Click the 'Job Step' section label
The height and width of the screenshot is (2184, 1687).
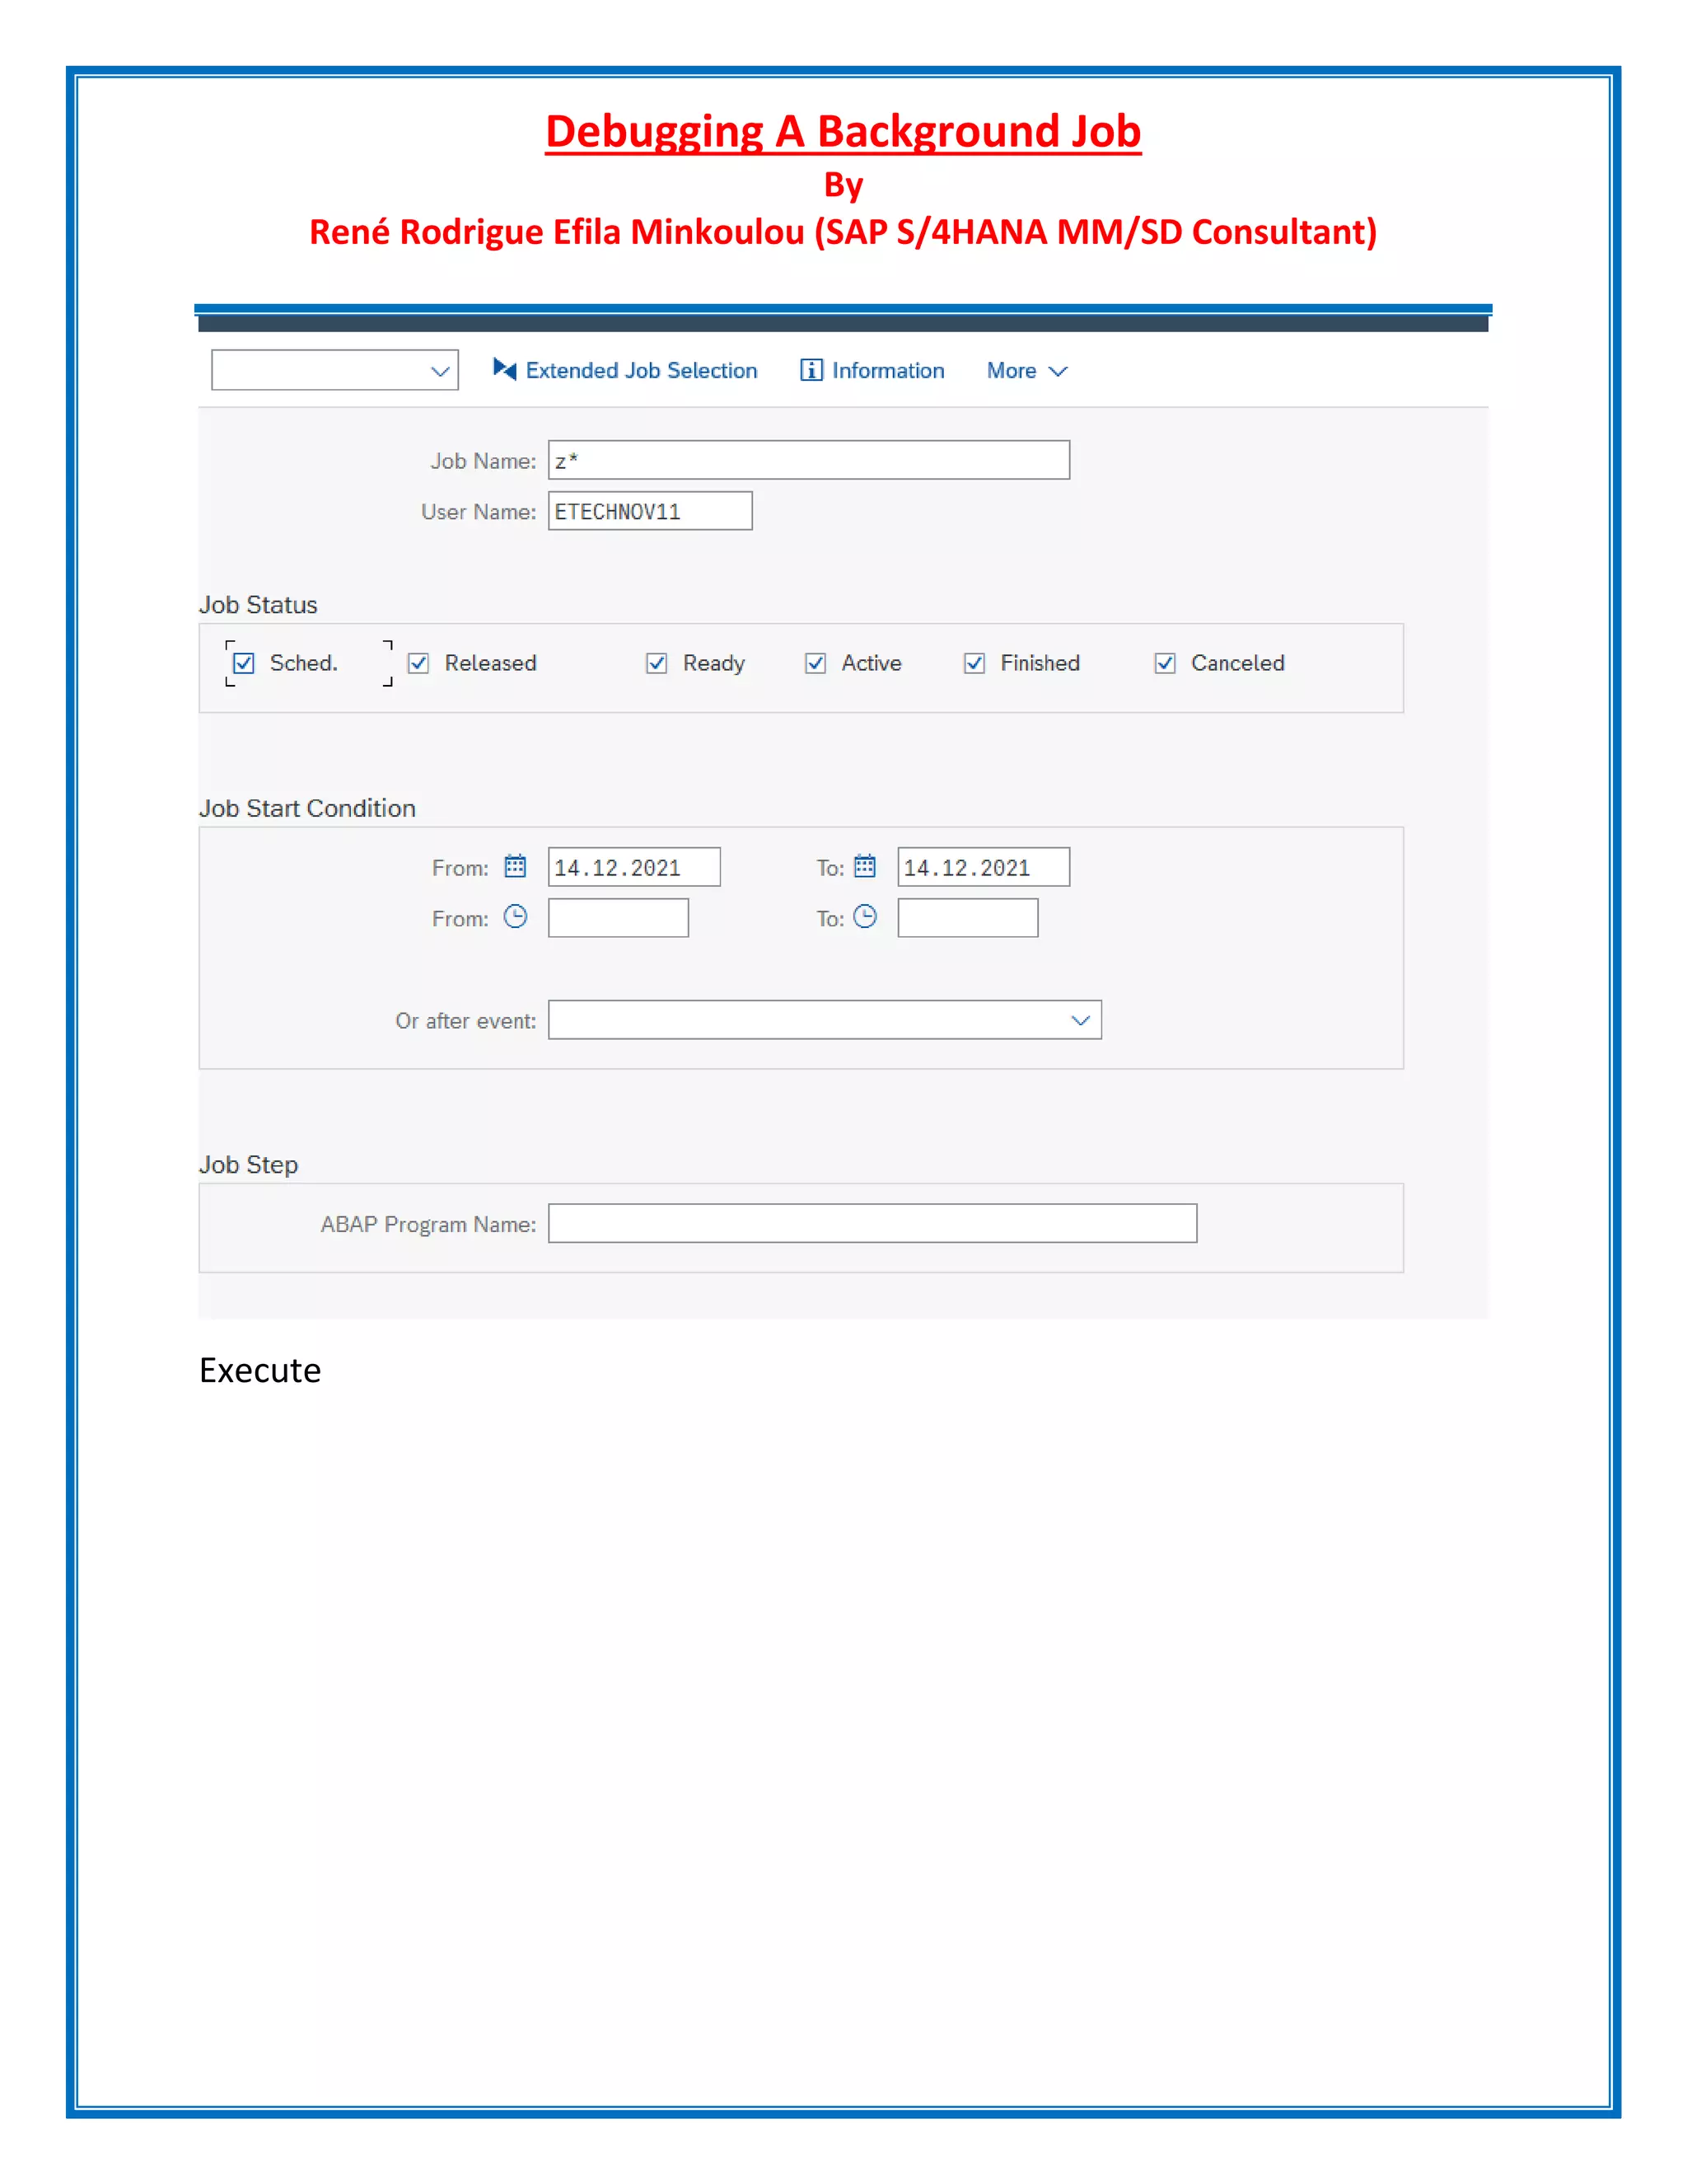(x=248, y=1165)
